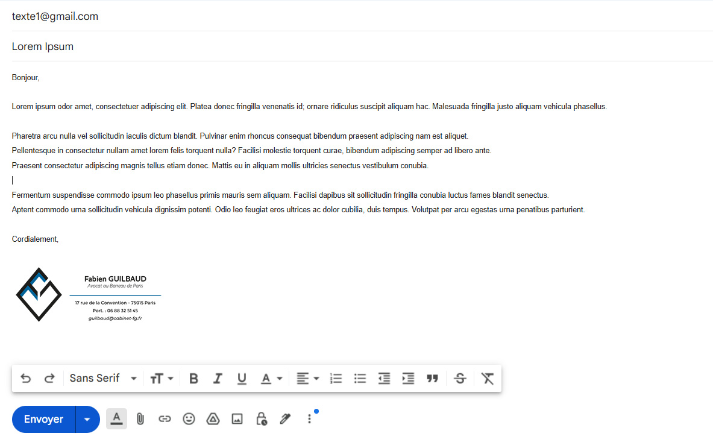
Task: Open the send options arrow next to Envoyer
Action: point(88,419)
